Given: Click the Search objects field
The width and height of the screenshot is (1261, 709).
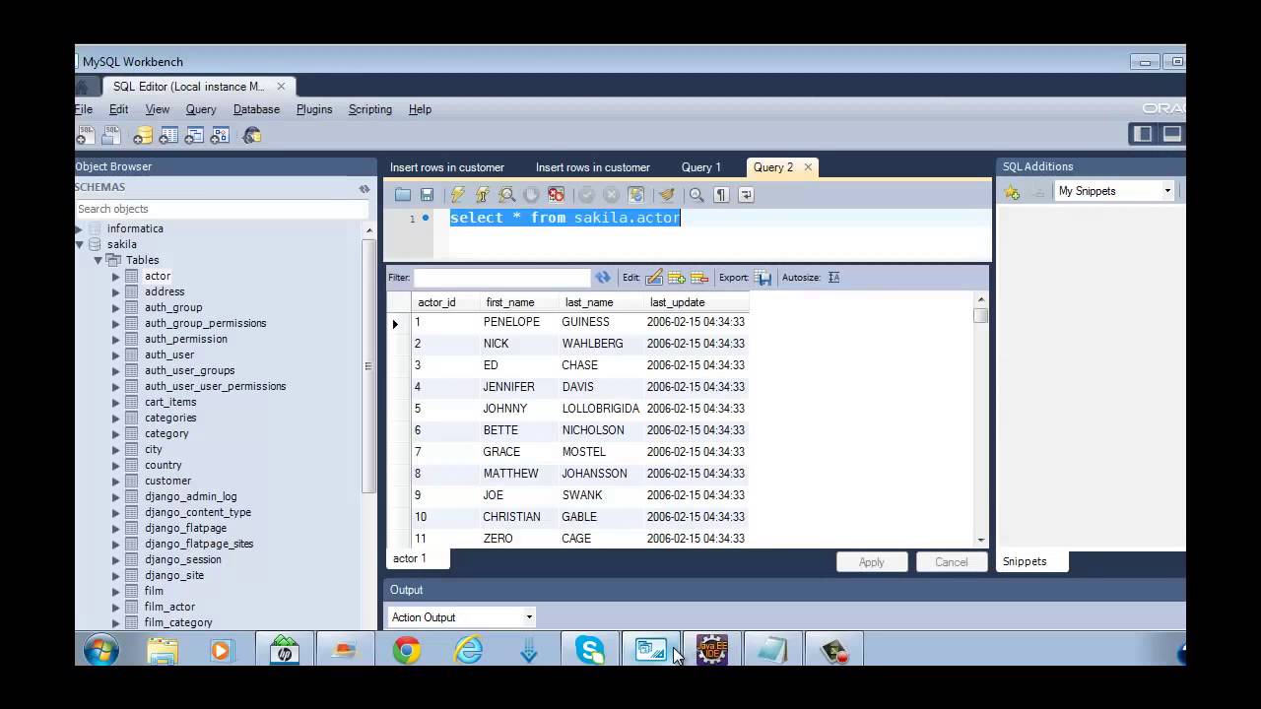Looking at the screenshot, I should point(222,209).
